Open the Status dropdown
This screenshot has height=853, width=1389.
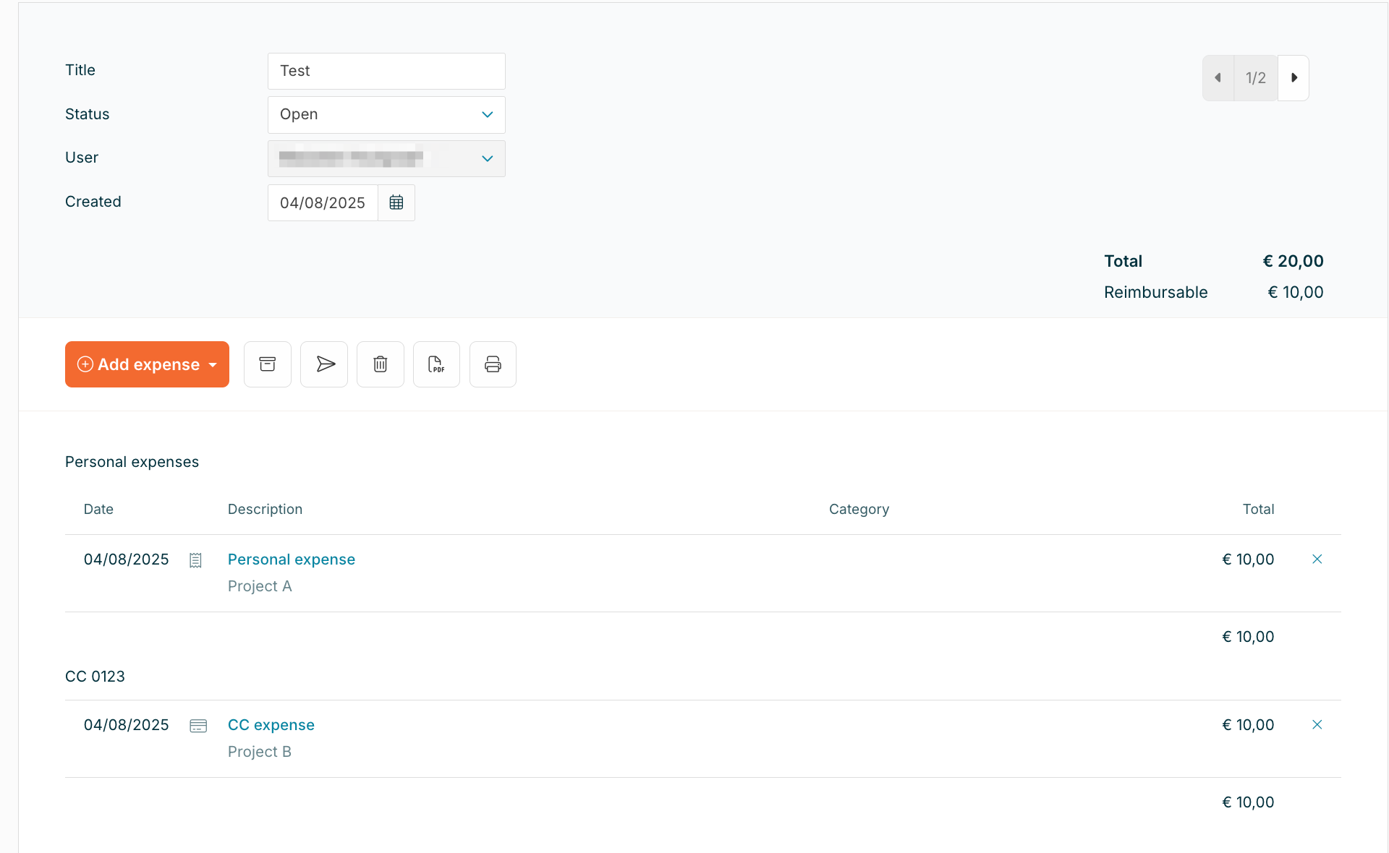(x=386, y=115)
